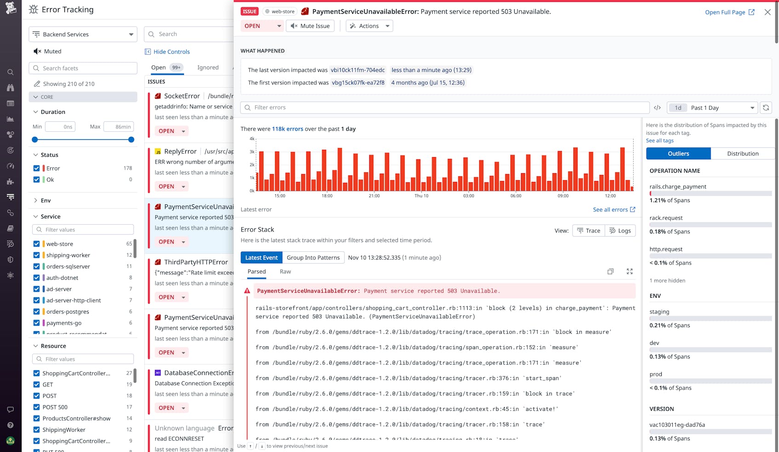779x452 pixels.
Task: Mute the PaymentServiceUnavailableError issue
Action: [x=310, y=26]
